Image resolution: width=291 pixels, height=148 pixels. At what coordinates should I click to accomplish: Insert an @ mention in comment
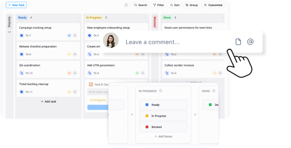[x=250, y=42]
